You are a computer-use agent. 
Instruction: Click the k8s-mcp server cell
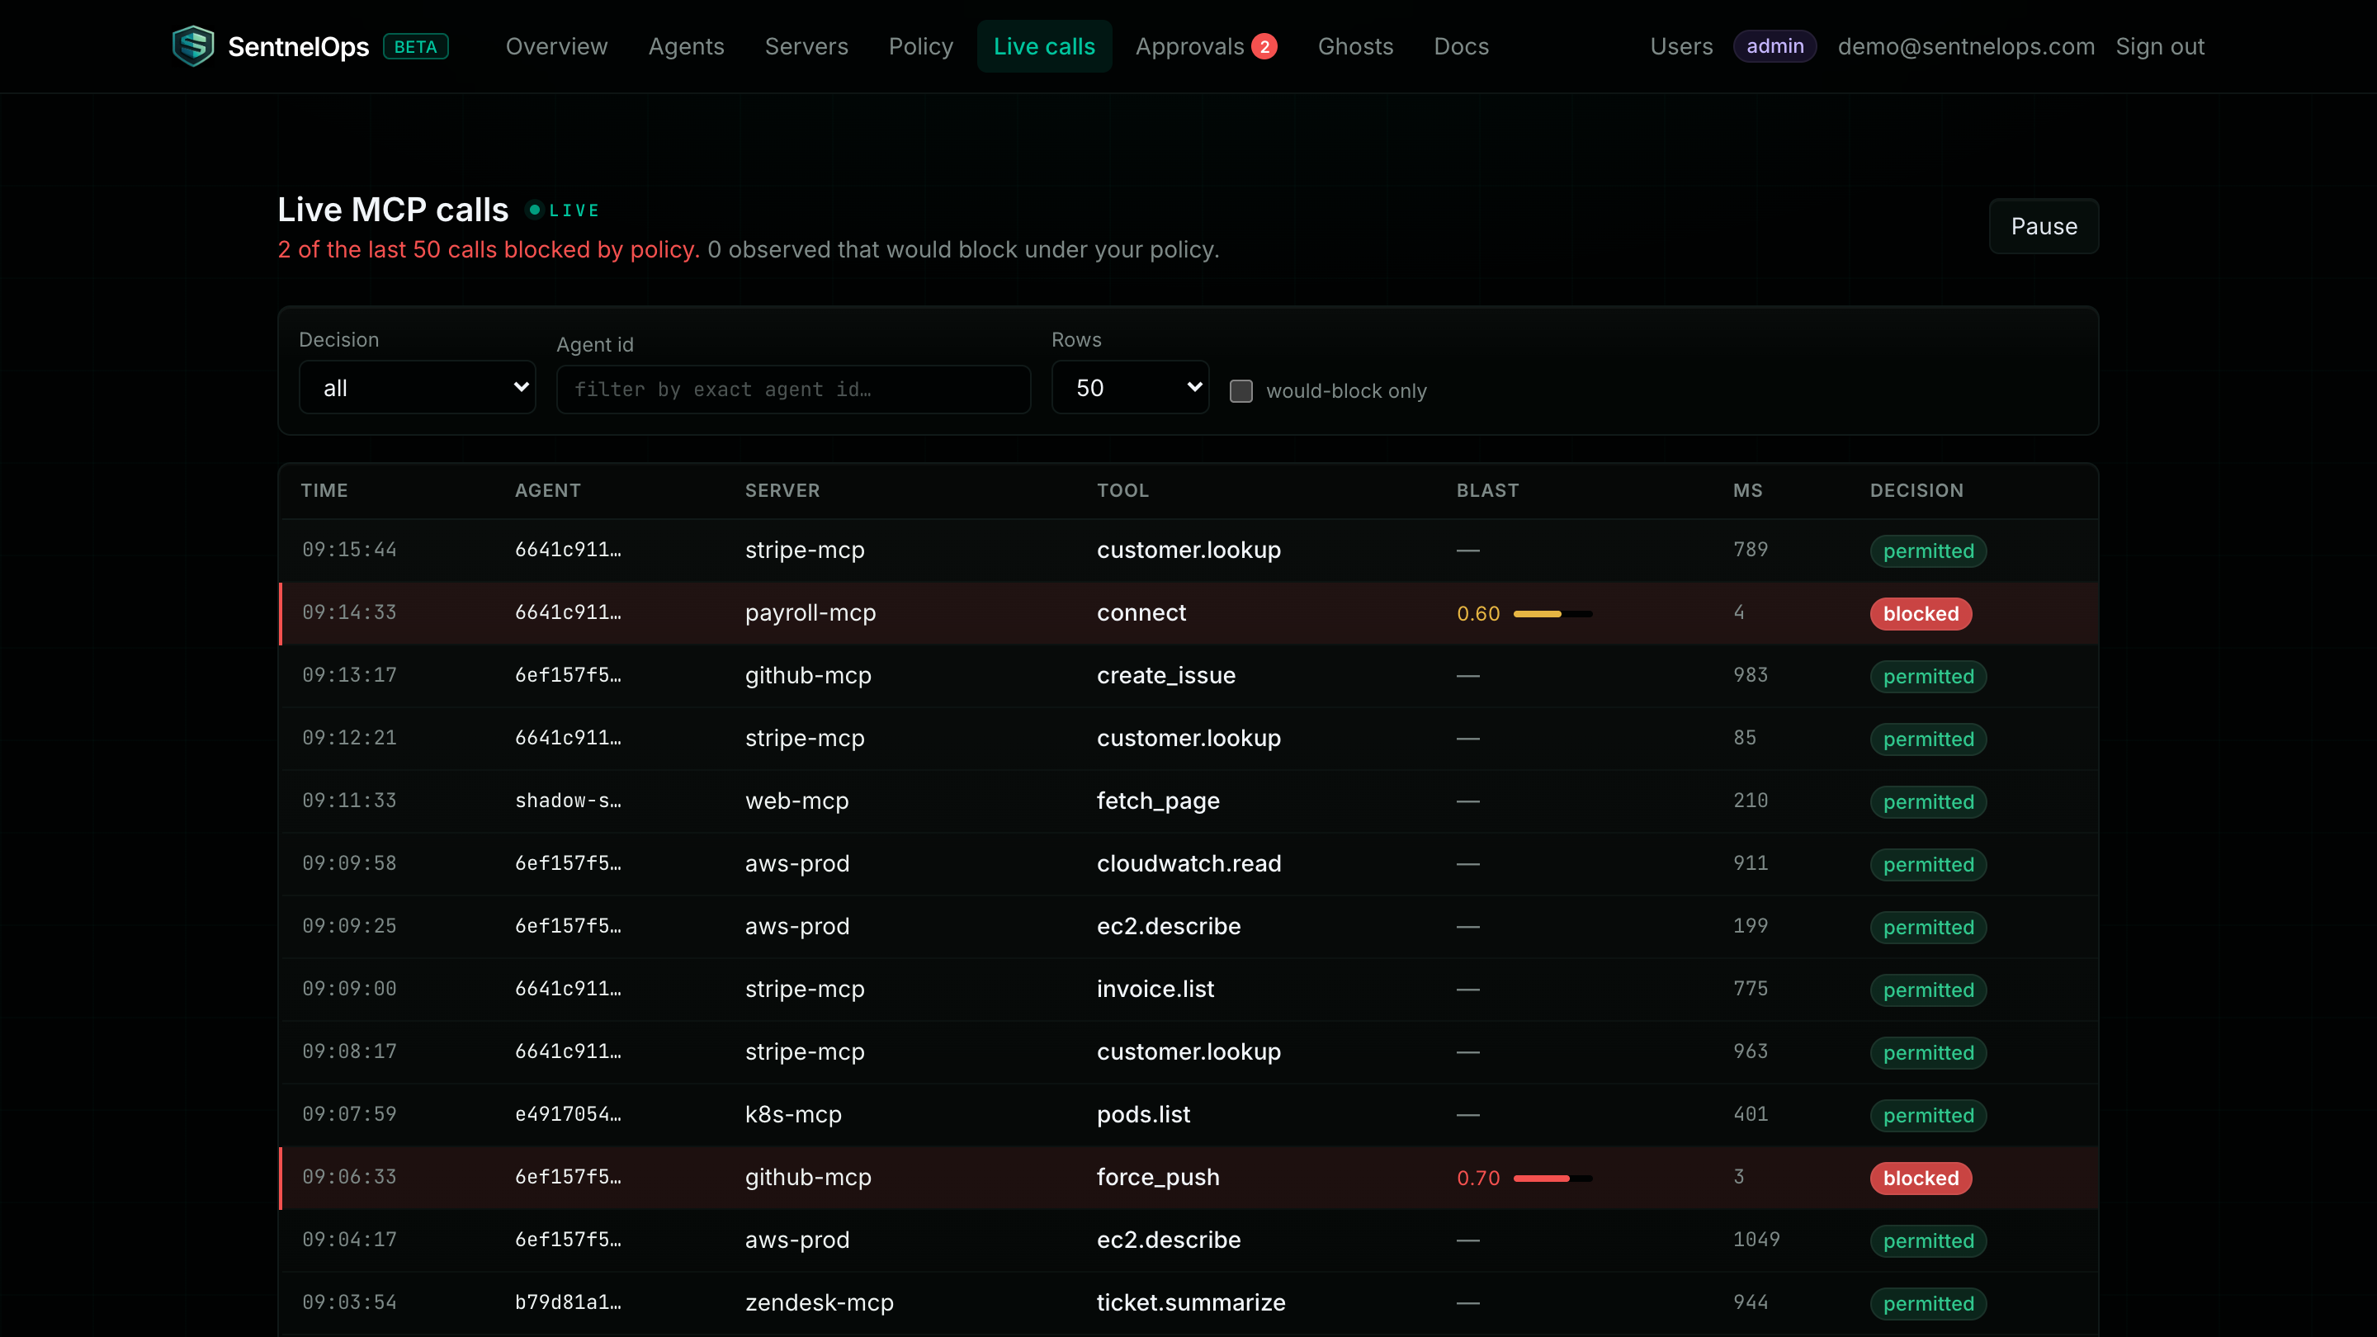(793, 1115)
